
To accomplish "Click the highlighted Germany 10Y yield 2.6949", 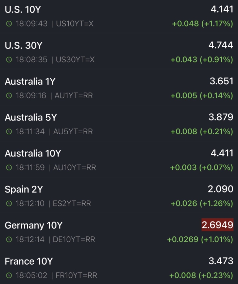I will point(217,225).
